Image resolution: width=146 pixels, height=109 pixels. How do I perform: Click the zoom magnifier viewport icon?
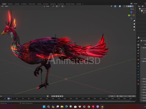point(134,21)
